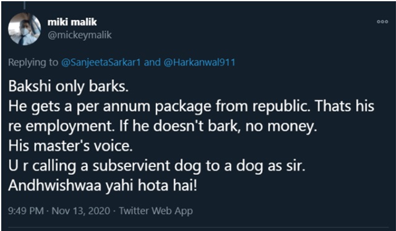Open the three-dot more options menu

click(382, 22)
